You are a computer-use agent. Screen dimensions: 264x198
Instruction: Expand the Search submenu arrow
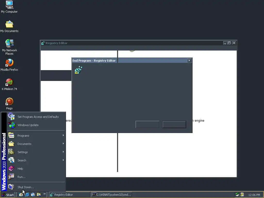63,160
